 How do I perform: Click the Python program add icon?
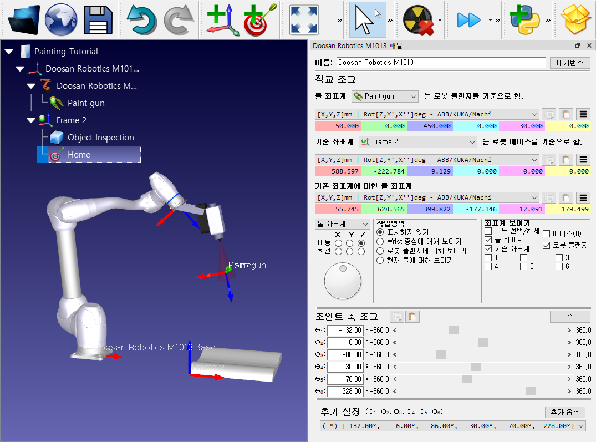coord(524,19)
